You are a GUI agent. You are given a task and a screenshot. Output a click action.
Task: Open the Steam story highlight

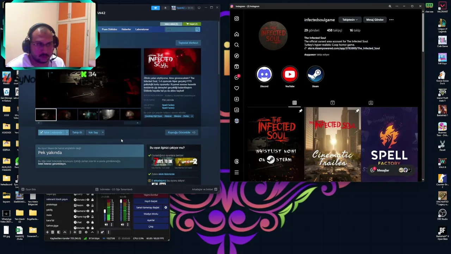[315, 74]
